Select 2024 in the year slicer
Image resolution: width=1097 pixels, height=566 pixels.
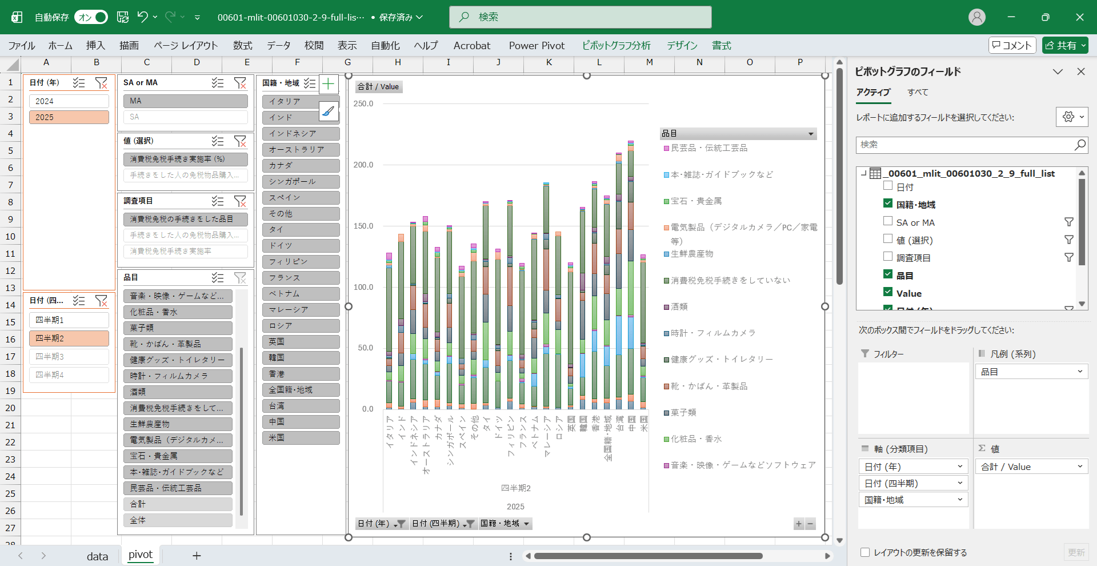pyautogui.click(x=69, y=101)
